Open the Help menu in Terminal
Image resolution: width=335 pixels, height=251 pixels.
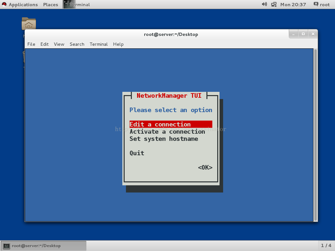tap(118, 44)
